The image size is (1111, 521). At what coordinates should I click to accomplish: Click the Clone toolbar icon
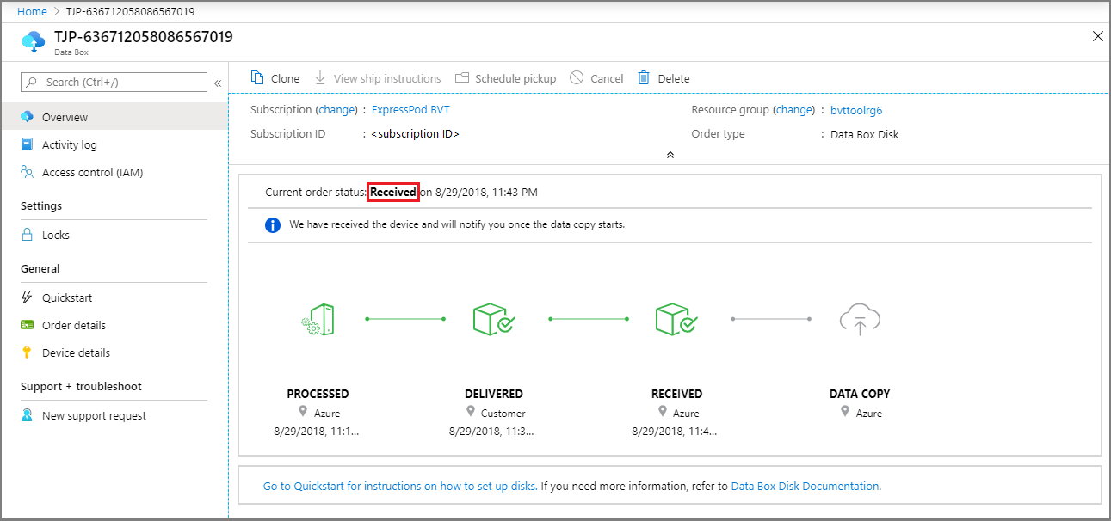(x=257, y=77)
